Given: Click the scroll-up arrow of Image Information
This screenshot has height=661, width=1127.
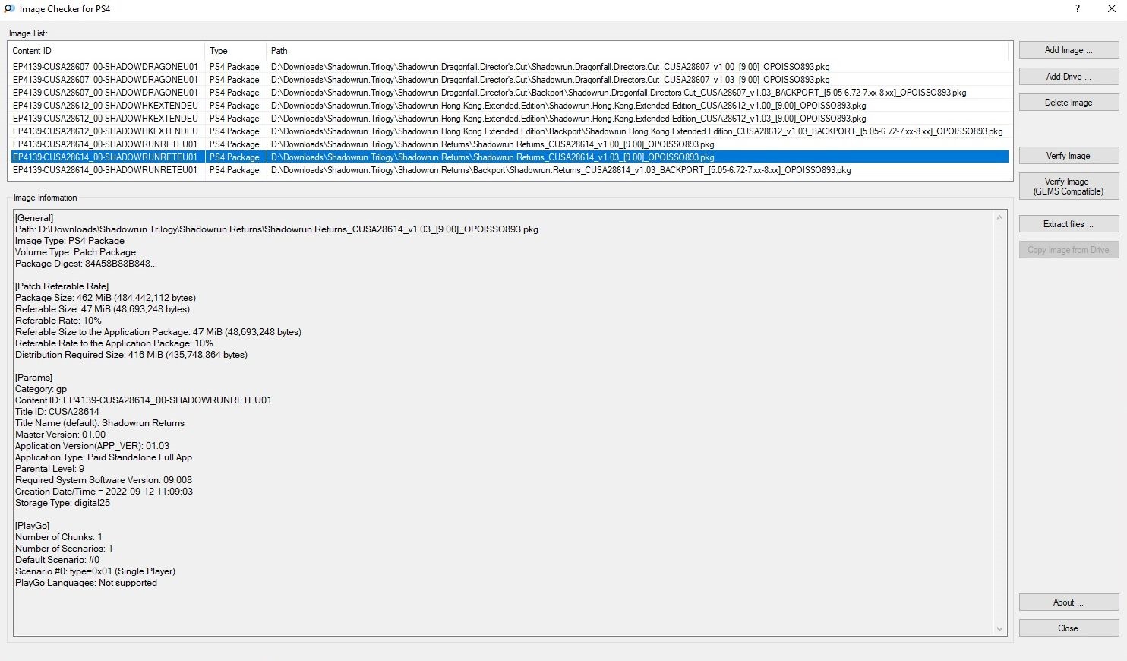Looking at the screenshot, I should (x=999, y=218).
